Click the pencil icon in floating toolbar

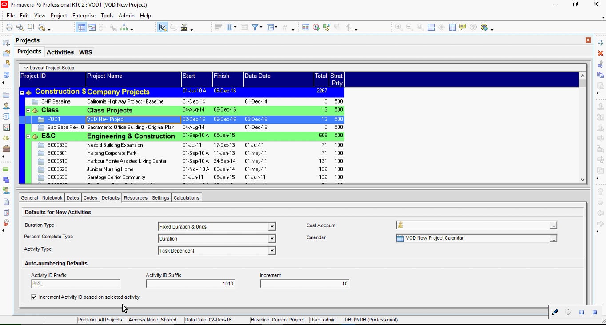point(555,312)
